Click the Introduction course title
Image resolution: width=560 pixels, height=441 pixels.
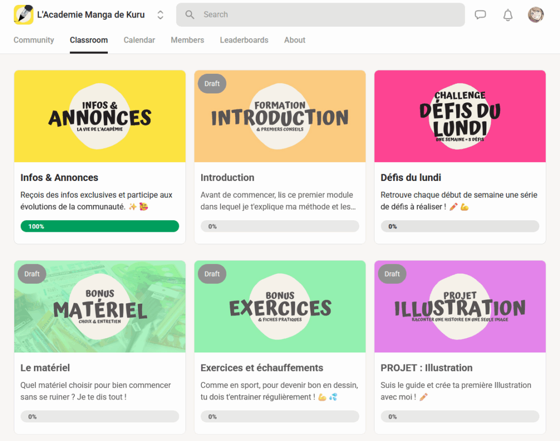[x=227, y=178]
